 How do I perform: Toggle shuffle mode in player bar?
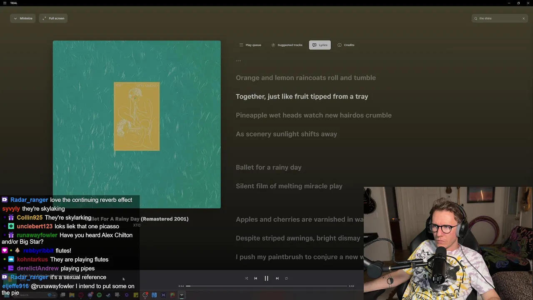tap(247, 278)
